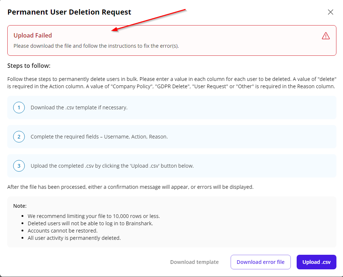The height and width of the screenshot is (277, 343).
Task: Click 'All user activity is permanently deleted' note
Action: [x=74, y=238]
